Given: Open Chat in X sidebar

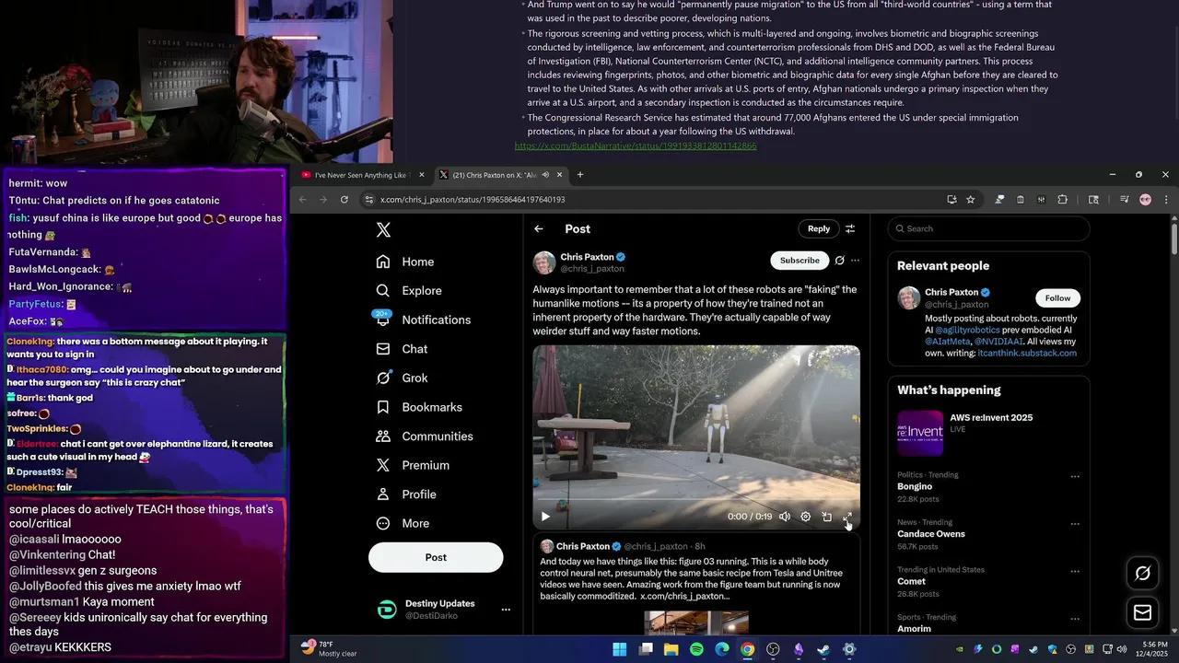Looking at the screenshot, I should (x=402, y=349).
